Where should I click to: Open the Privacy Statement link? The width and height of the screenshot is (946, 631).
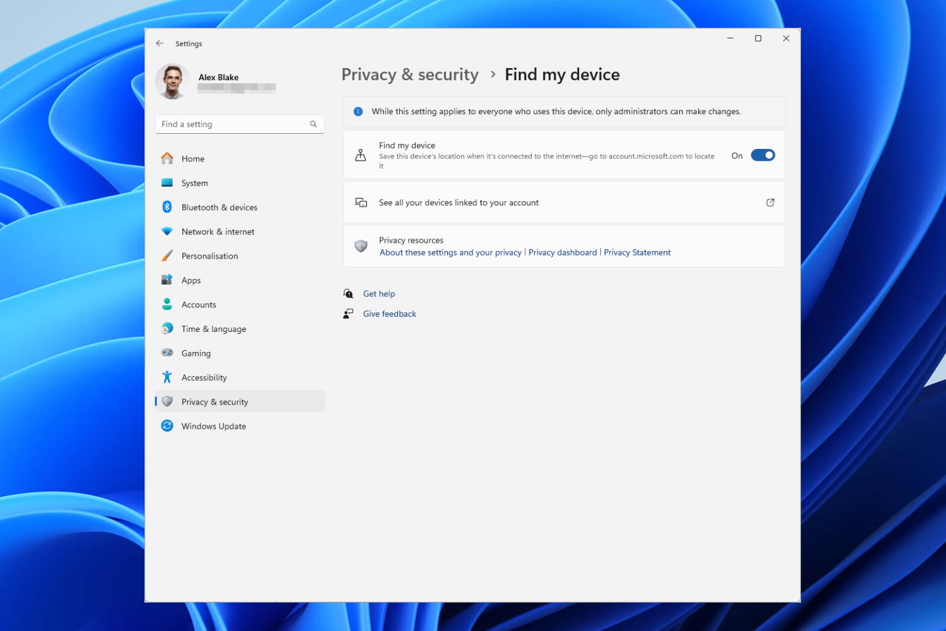tap(637, 252)
